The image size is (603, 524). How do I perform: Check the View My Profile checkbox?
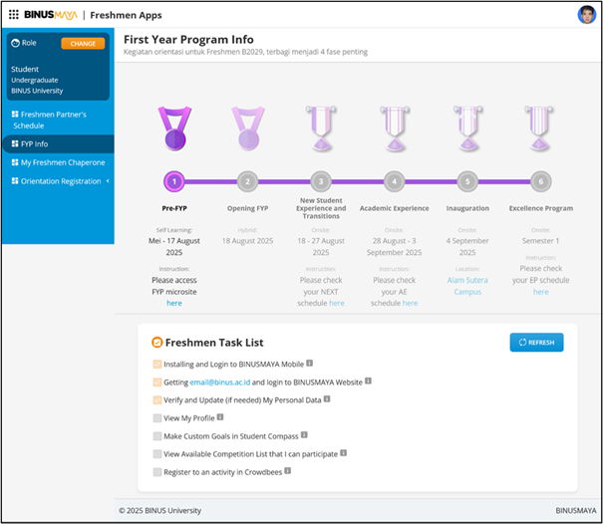(156, 418)
